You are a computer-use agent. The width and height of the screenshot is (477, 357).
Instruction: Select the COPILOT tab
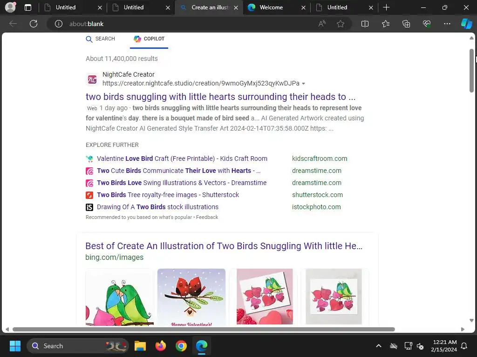coord(149,39)
